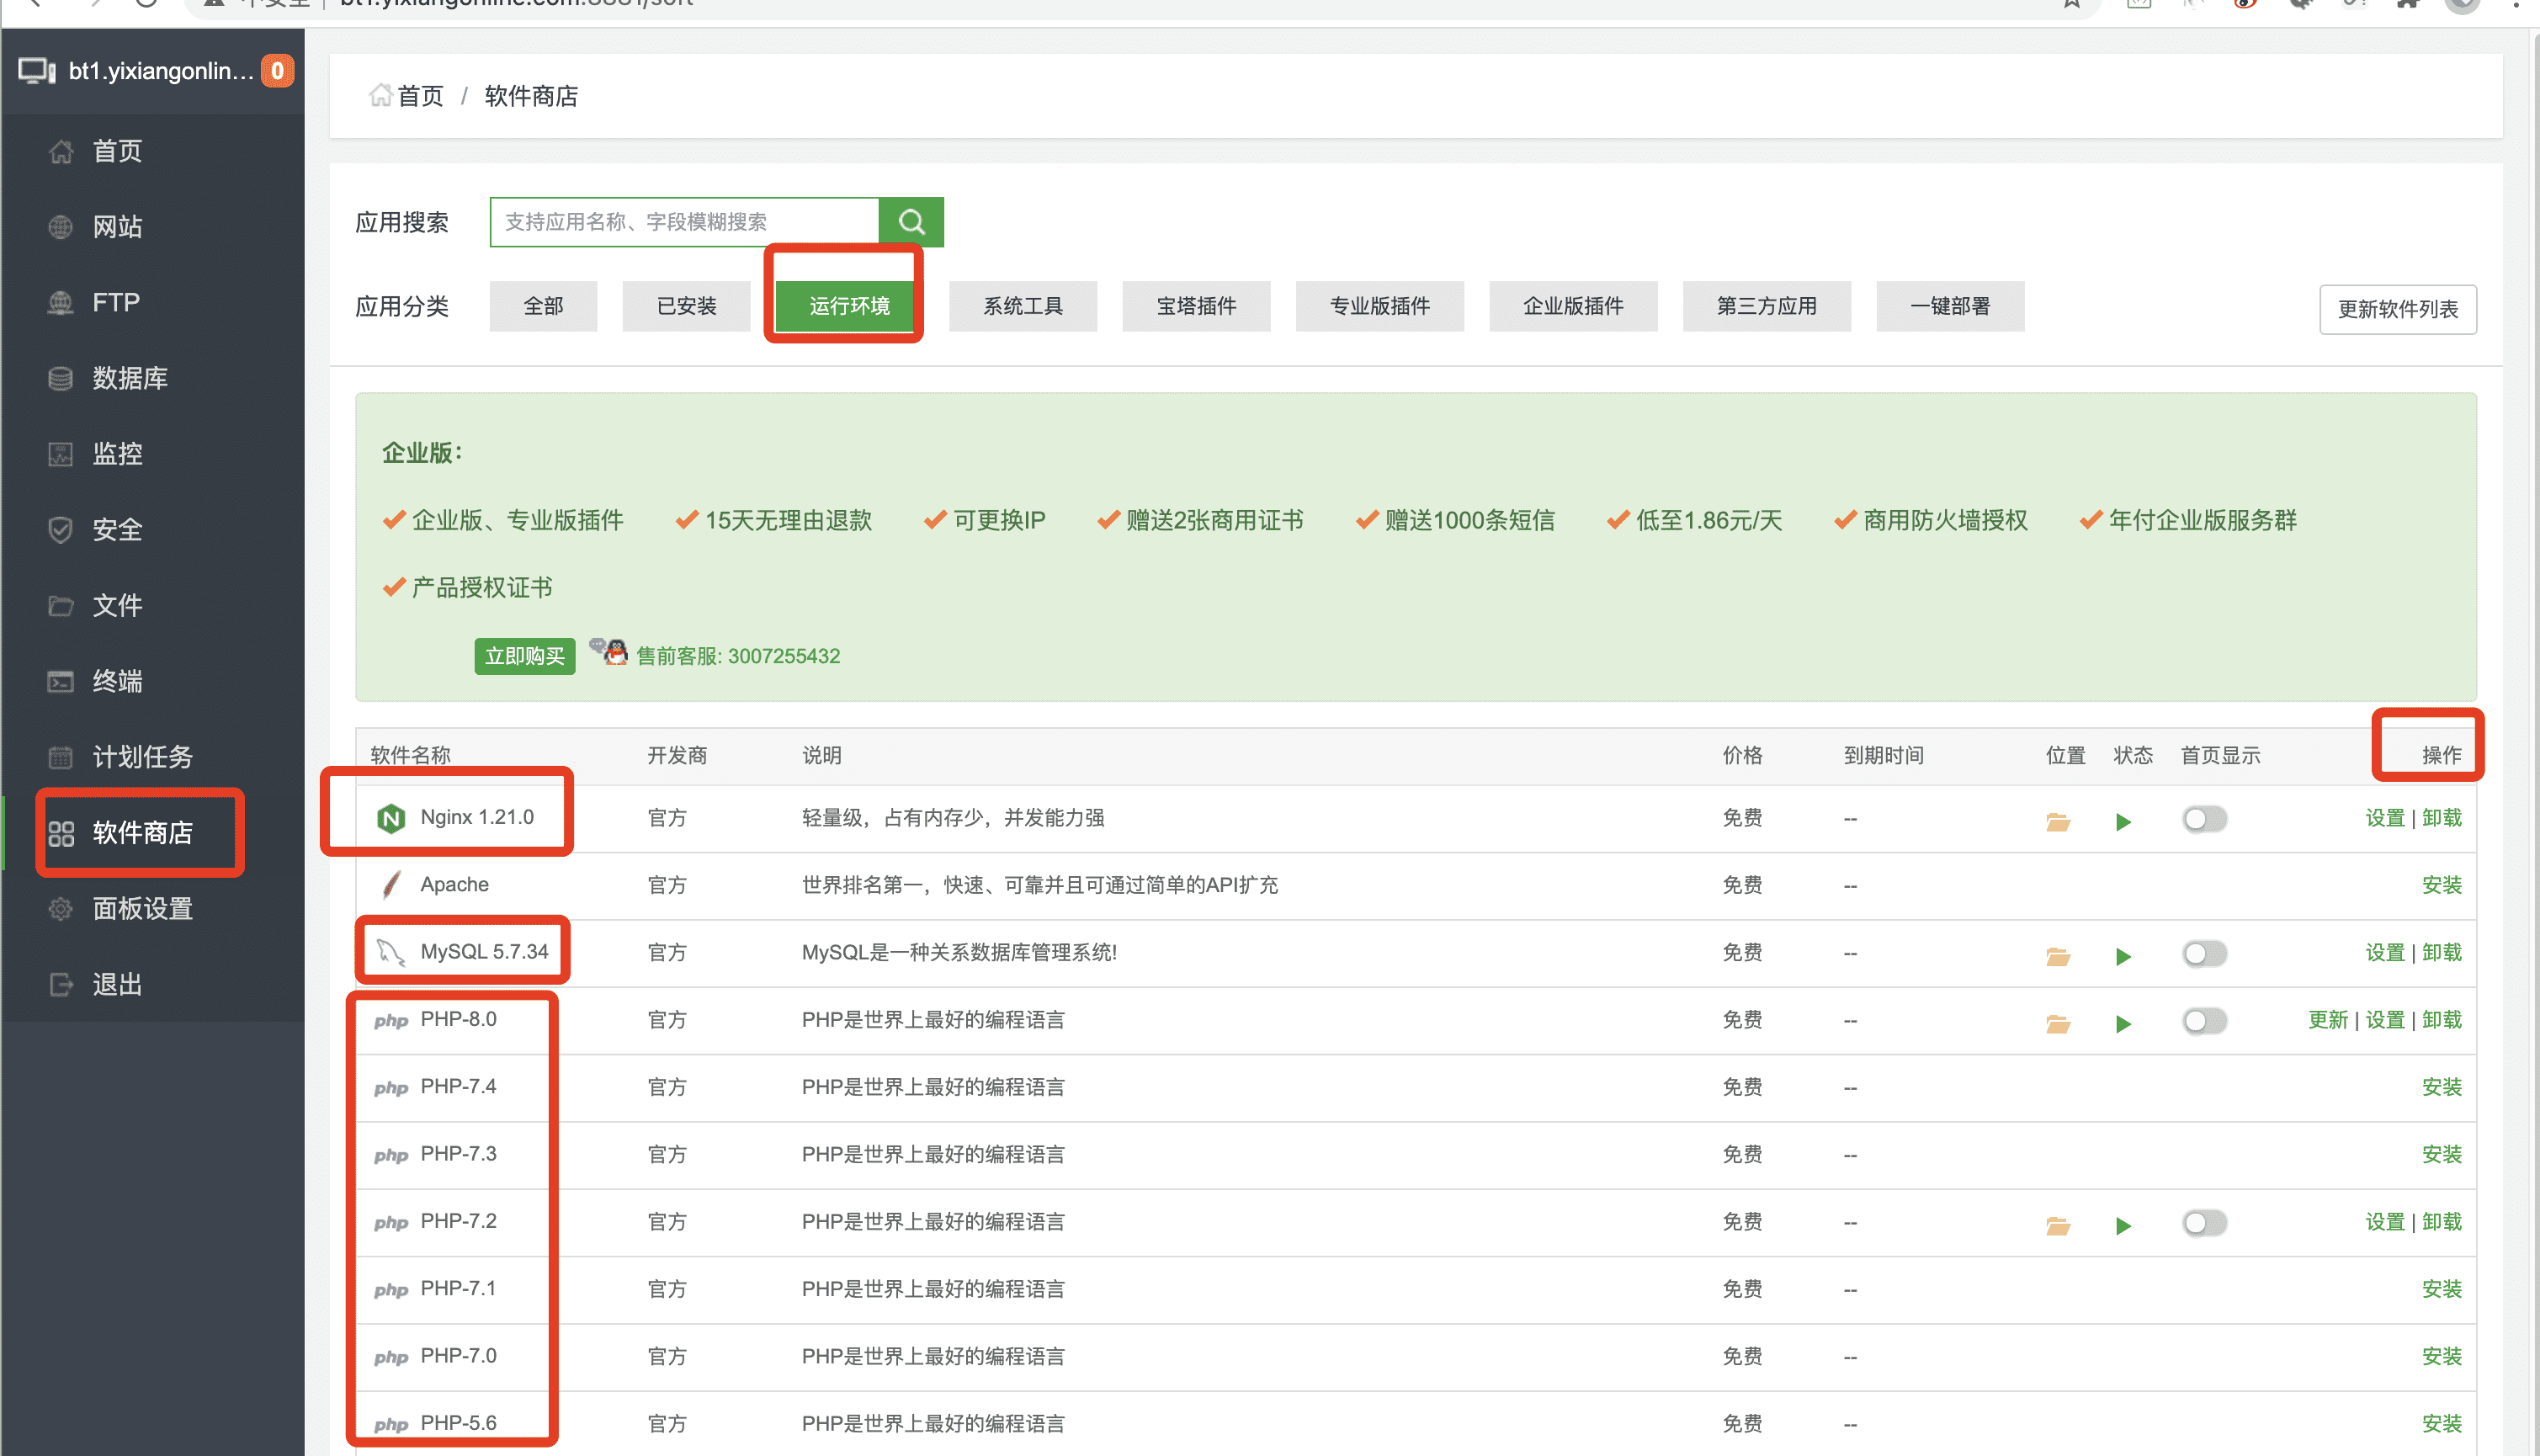Click 设置 link for Nginx
The image size is (2540, 1456).
(x=2385, y=818)
